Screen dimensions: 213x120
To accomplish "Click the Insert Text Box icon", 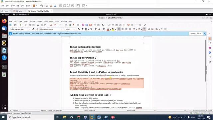I will (x=90, y=25).
